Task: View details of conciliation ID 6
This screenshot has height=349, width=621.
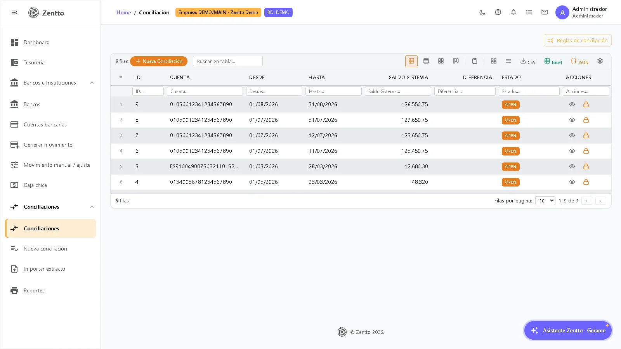Action: click(x=572, y=151)
